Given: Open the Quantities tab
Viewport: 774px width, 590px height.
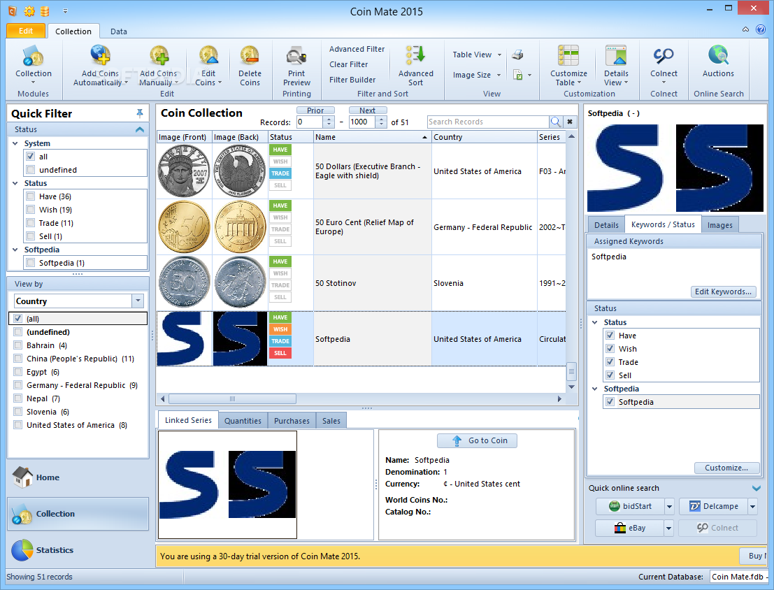Looking at the screenshot, I should click(243, 421).
